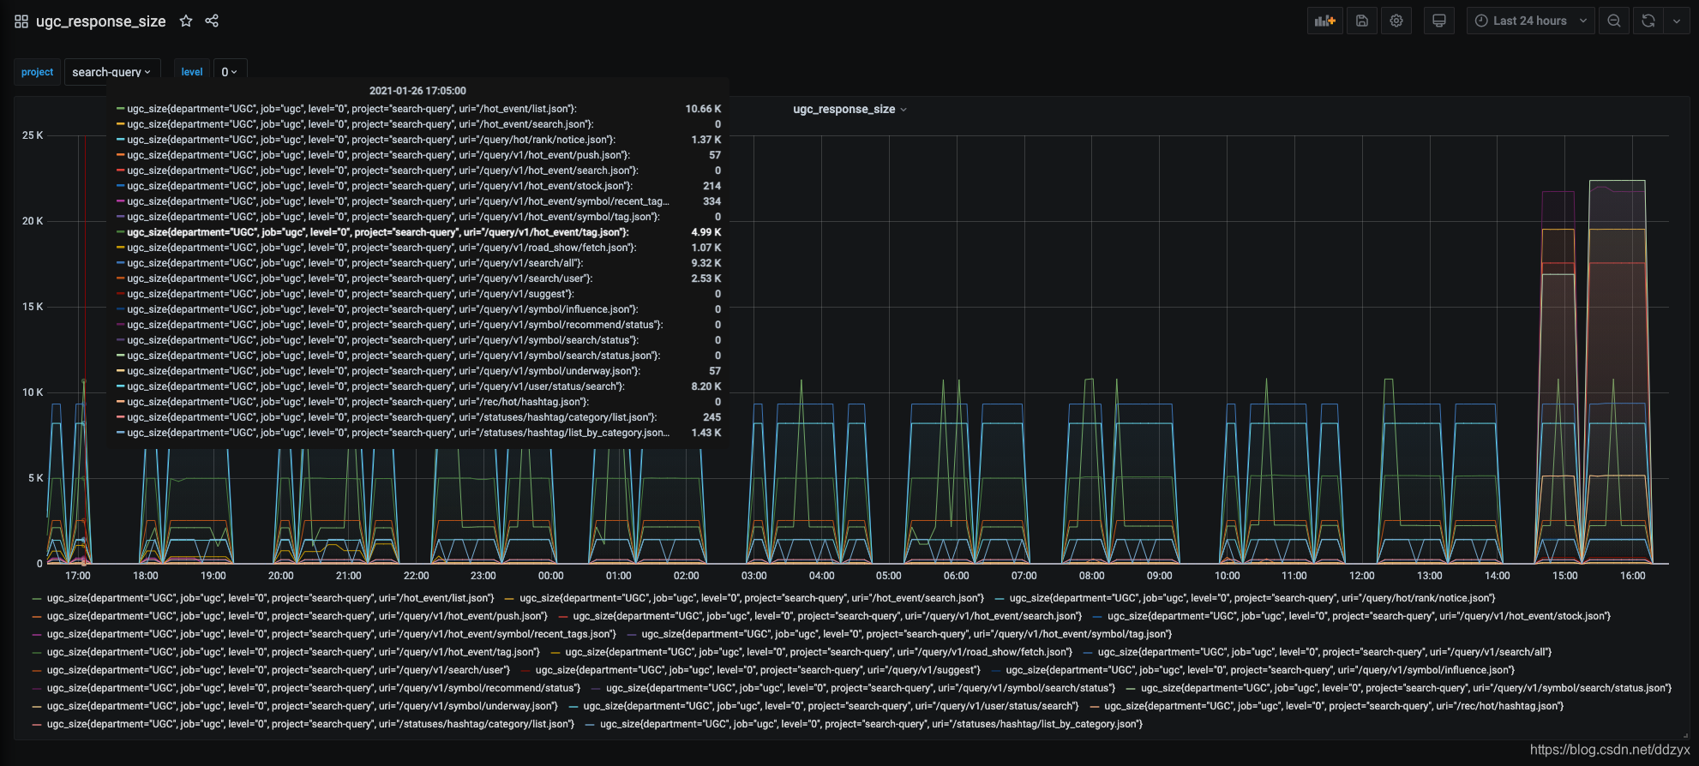1699x766 pixels.
Task: Save the dashboard with disk icon
Action: coord(1361,21)
